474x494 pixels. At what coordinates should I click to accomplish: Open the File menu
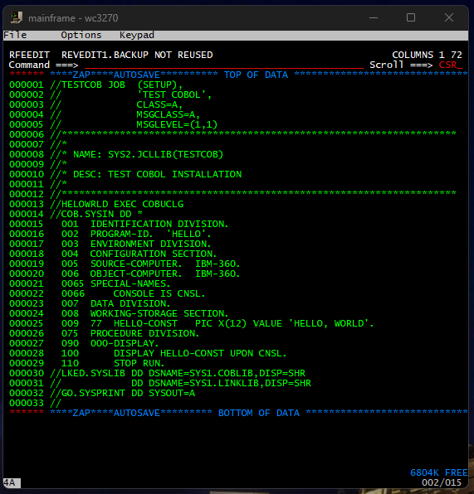point(15,35)
